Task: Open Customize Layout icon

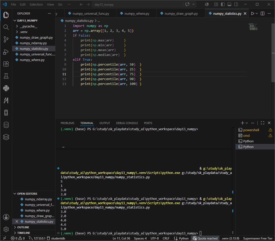Action: [x=216, y=4]
